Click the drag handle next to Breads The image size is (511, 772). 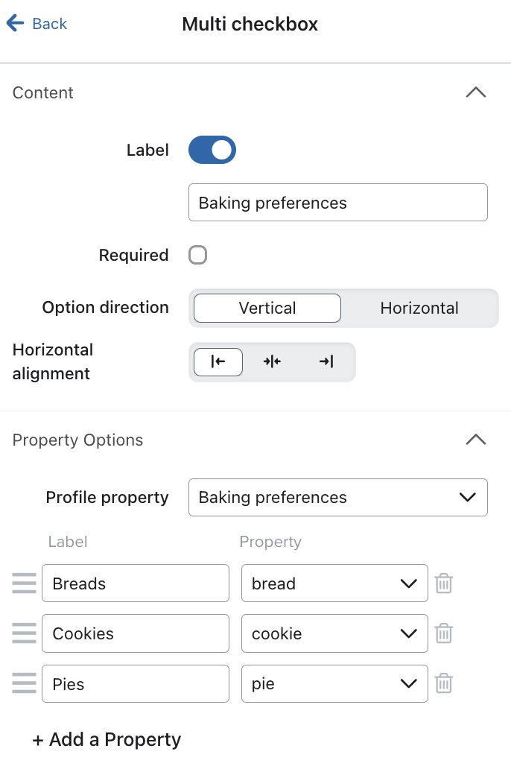click(x=24, y=583)
